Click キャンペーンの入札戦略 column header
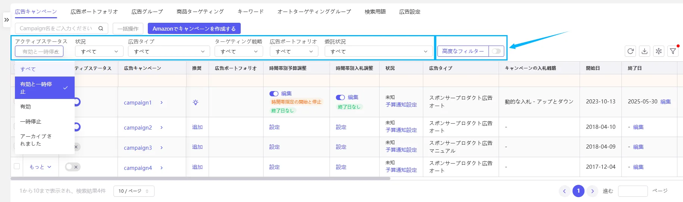The height and width of the screenshot is (202, 683). click(x=530, y=68)
